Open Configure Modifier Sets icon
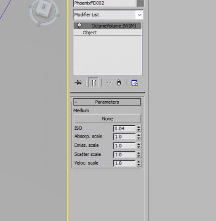This screenshot has height=221, width=216. [x=135, y=83]
